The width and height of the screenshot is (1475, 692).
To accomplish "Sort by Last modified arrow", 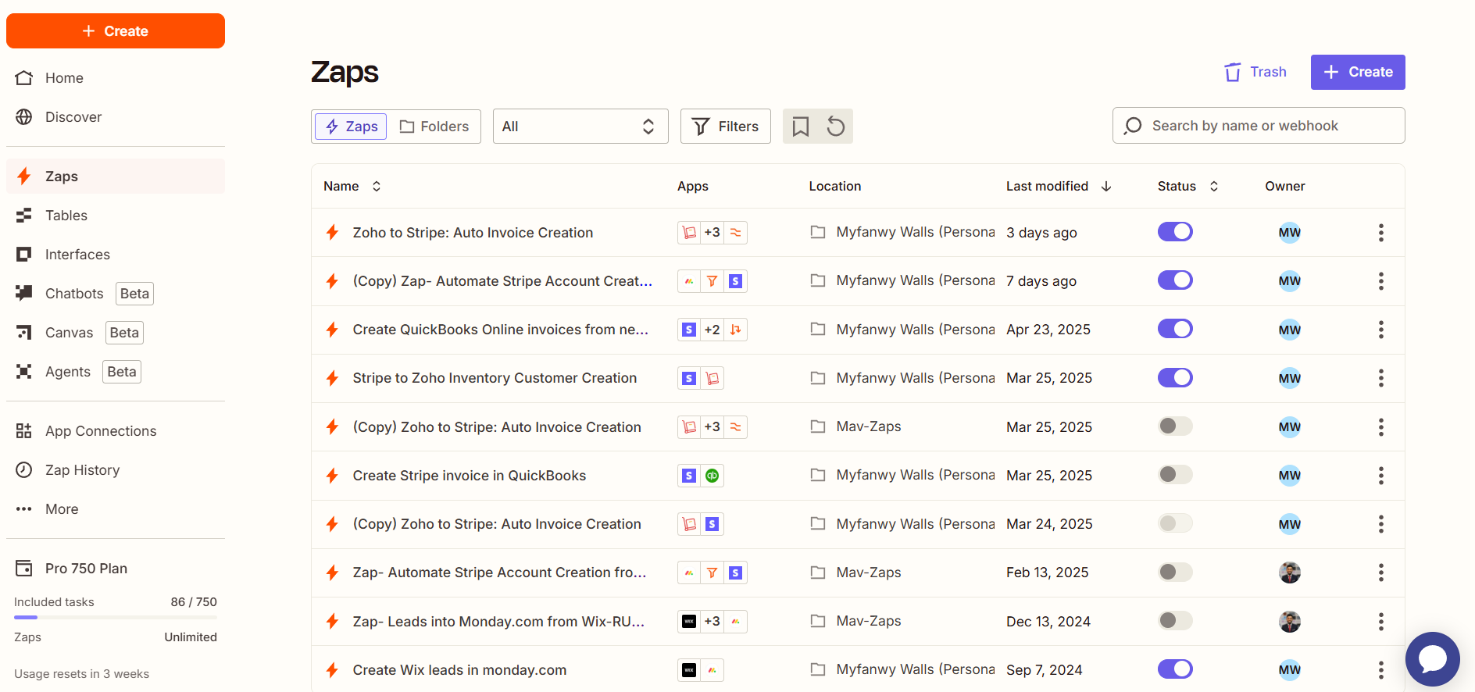I will coord(1106,187).
